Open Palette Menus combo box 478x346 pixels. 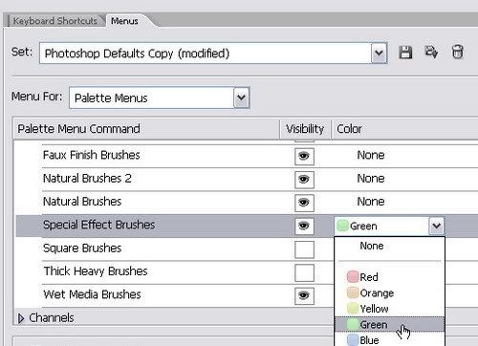[159, 97]
